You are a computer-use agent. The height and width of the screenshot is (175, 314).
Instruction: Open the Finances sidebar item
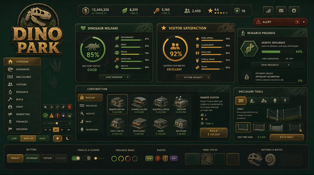(x=22, y=122)
